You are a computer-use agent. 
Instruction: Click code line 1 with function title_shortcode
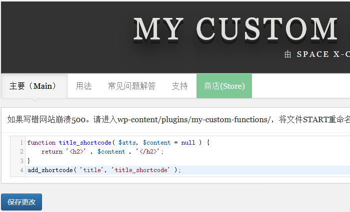(x=118, y=143)
